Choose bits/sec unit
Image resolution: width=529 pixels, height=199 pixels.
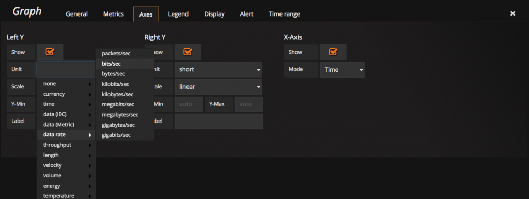coord(125,64)
